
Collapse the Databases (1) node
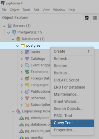(13, 39)
